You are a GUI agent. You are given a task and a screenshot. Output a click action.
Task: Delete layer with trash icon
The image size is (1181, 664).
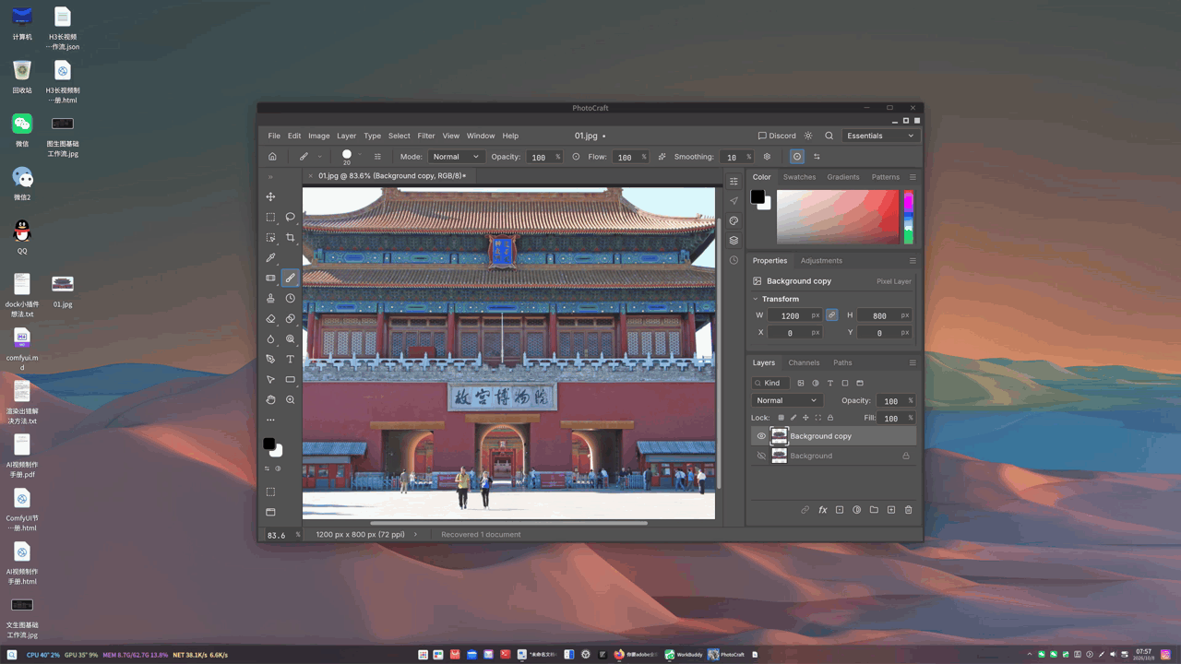[x=908, y=509]
